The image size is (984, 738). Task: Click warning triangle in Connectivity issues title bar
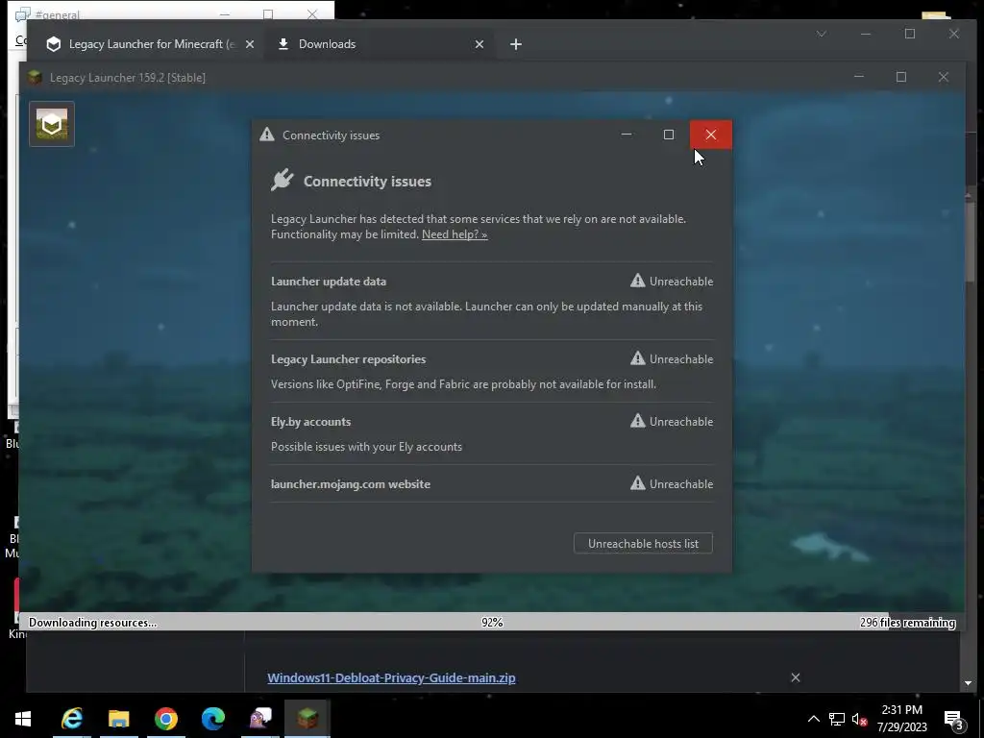pos(267,135)
